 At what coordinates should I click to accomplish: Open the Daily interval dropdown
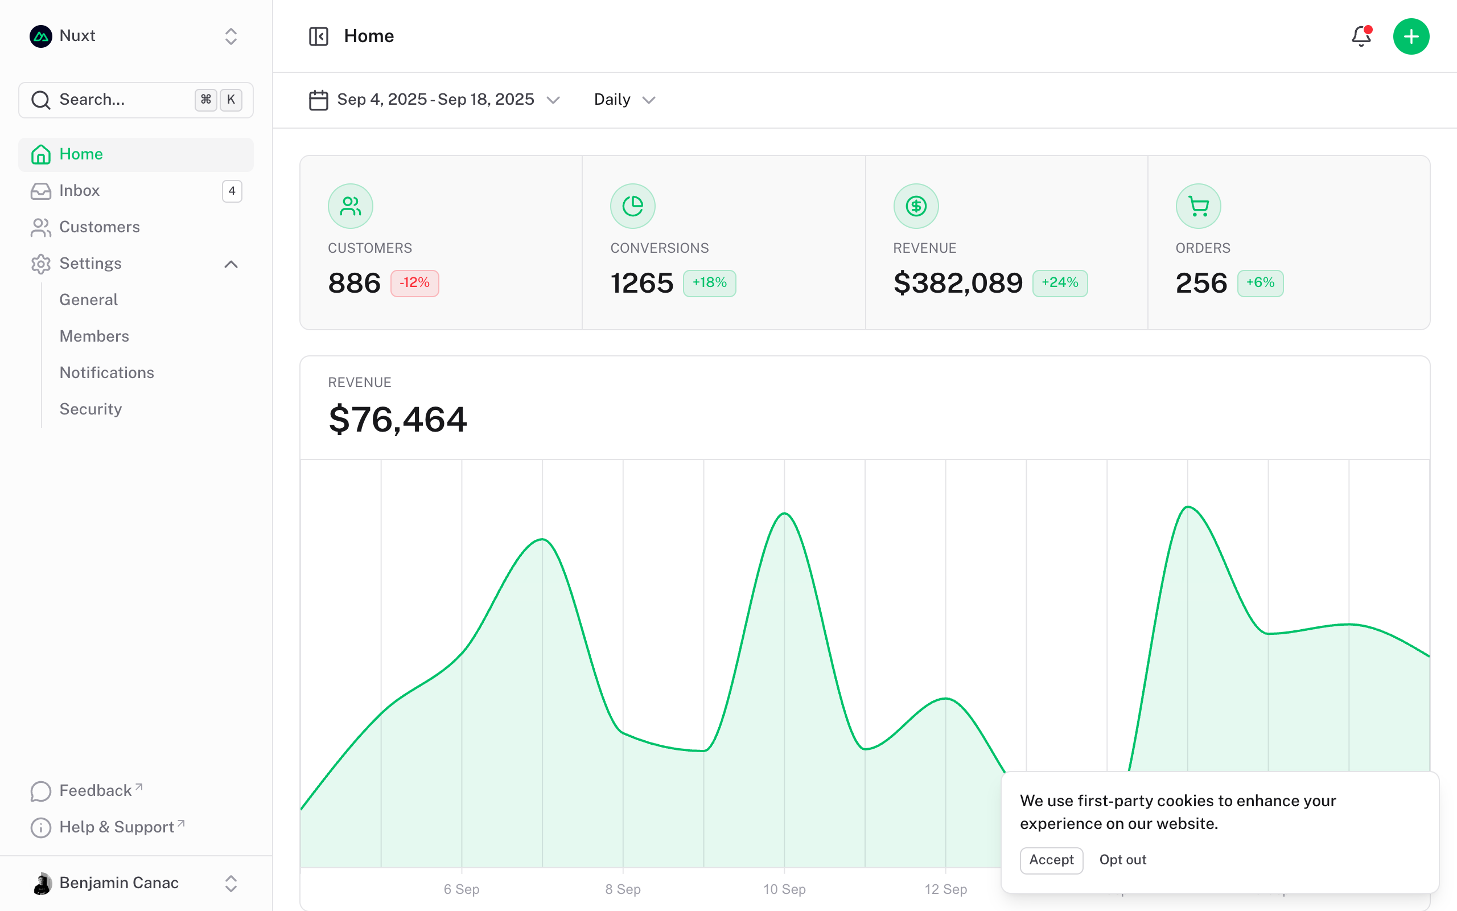tap(623, 100)
